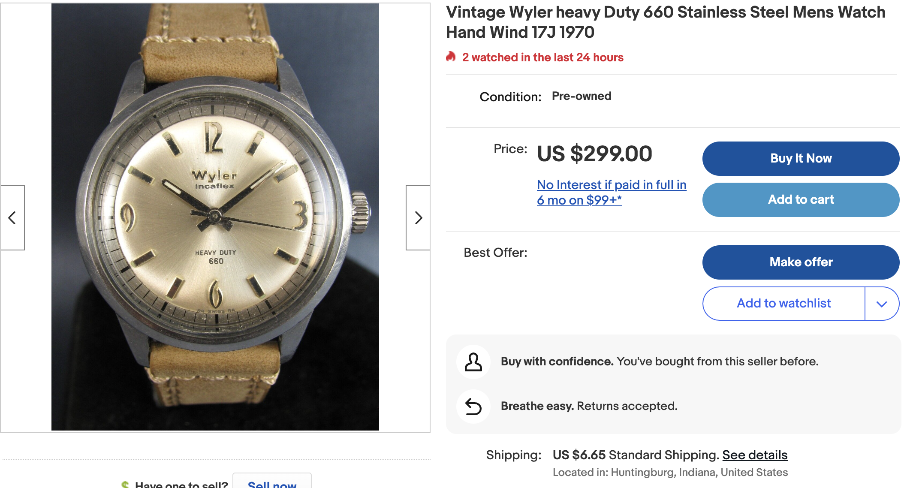Click the buyer confidence person icon

[473, 362]
